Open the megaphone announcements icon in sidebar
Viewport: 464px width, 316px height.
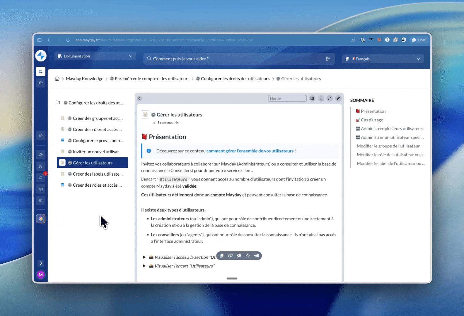[41, 189]
